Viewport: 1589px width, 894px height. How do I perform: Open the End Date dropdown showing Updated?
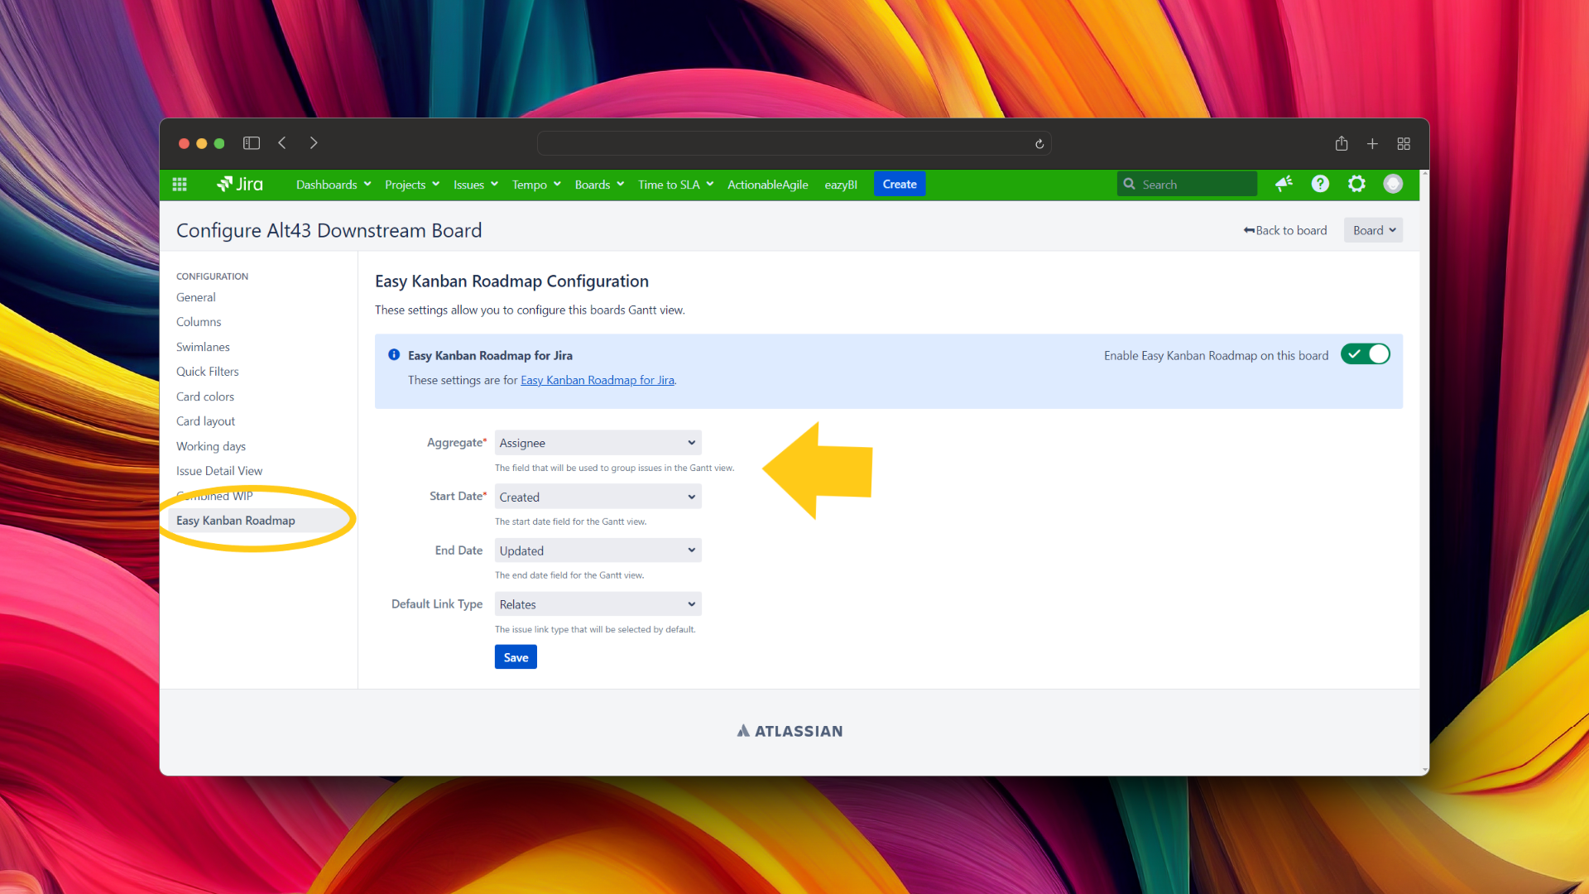click(598, 550)
